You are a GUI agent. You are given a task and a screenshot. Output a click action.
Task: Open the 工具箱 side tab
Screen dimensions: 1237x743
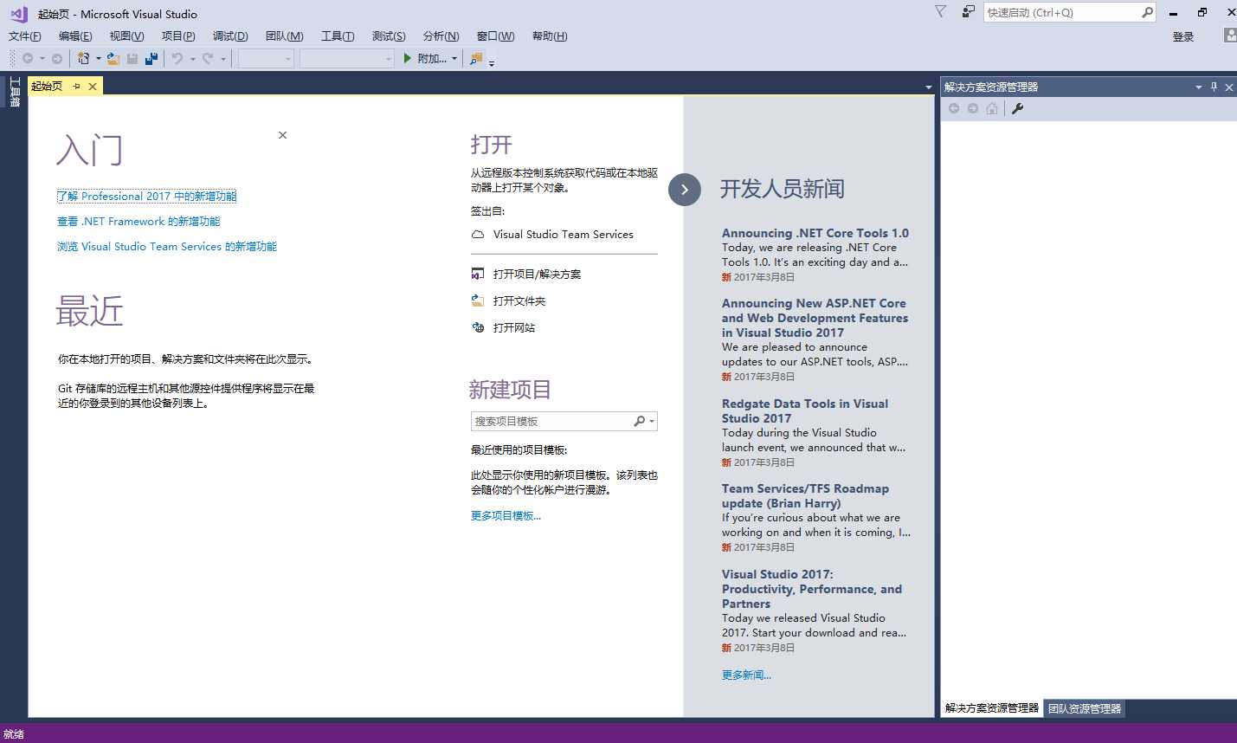14,92
